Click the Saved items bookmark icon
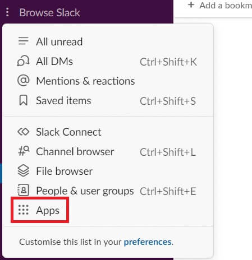 (x=24, y=100)
